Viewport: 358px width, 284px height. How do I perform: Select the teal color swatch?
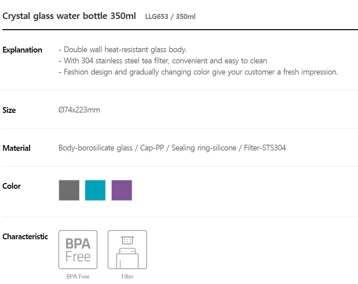click(95, 190)
